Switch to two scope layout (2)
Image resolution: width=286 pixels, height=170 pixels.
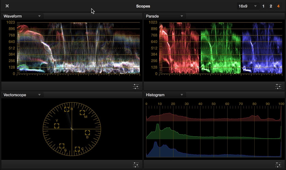pyautogui.click(x=271, y=6)
